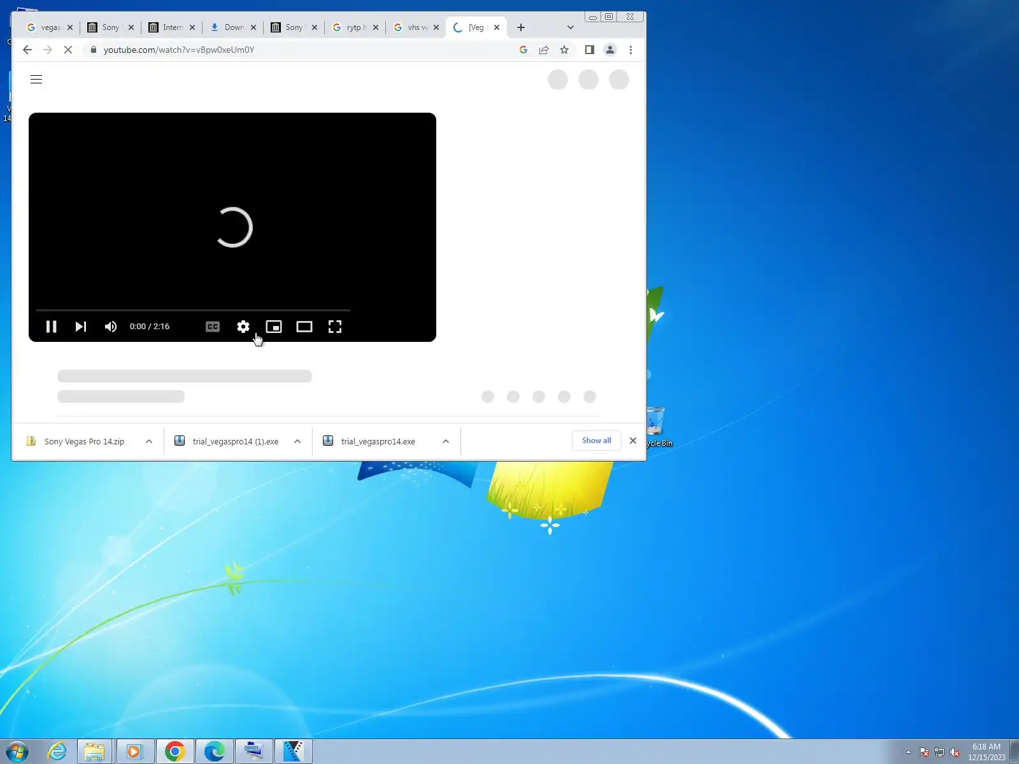Go forward in browser history
Viewport: 1019px width, 764px height.
coord(47,50)
